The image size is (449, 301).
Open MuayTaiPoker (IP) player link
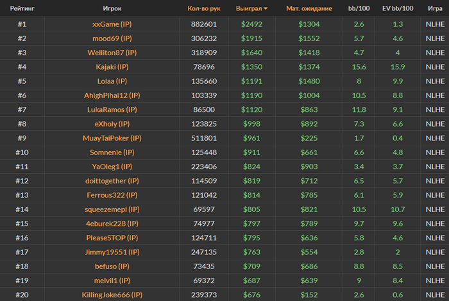pyautogui.click(x=112, y=138)
